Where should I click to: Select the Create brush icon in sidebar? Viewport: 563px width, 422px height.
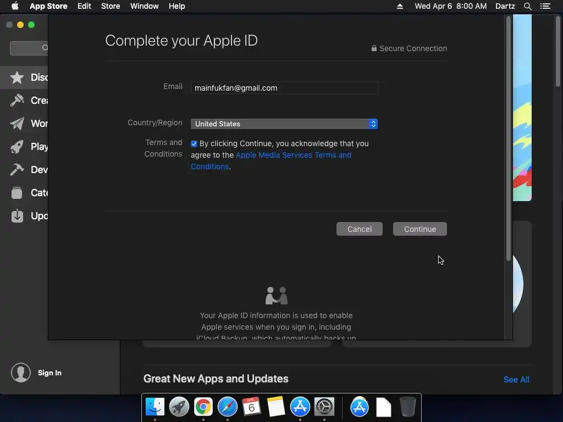coord(17,101)
